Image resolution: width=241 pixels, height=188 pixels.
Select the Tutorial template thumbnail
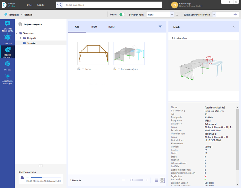click(x=93, y=53)
